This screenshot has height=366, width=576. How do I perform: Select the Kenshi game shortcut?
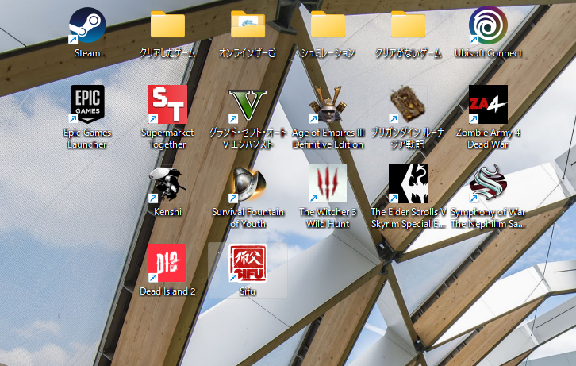pyautogui.click(x=167, y=183)
